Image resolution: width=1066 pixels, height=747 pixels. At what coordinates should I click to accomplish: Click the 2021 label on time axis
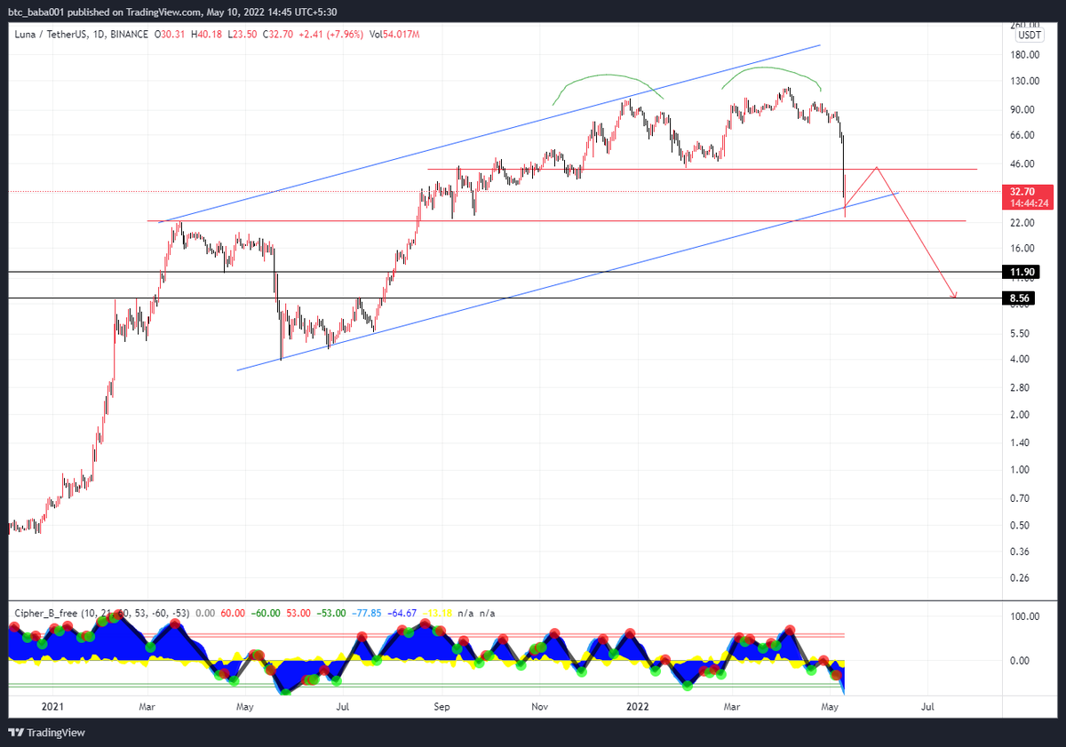[x=53, y=707]
